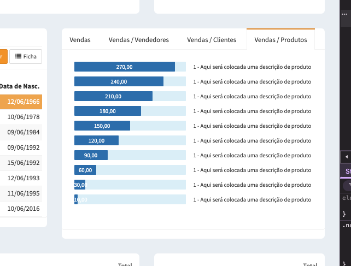Viewport: 351px width, 266px height.
Task: Choose the row dated 09/06/1984
Action: [x=23, y=132]
